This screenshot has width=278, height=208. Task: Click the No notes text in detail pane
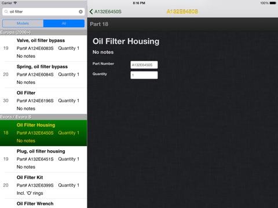(103, 52)
